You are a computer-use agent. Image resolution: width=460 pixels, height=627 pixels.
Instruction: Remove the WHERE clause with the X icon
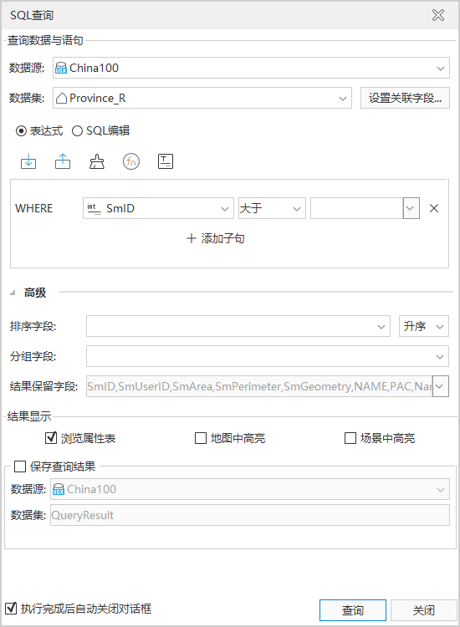pyautogui.click(x=434, y=208)
